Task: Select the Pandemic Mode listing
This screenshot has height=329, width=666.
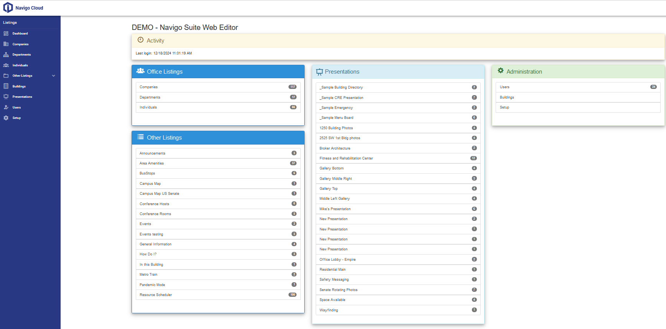Action: tap(218, 285)
